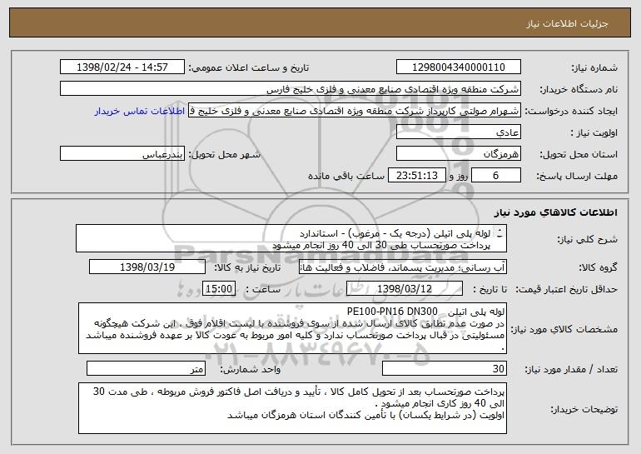Click label شهر محل تحویل

(224, 154)
